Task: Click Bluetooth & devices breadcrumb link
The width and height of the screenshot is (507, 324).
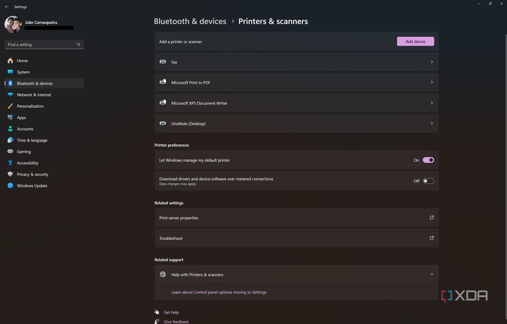Action: click(190, 21)
